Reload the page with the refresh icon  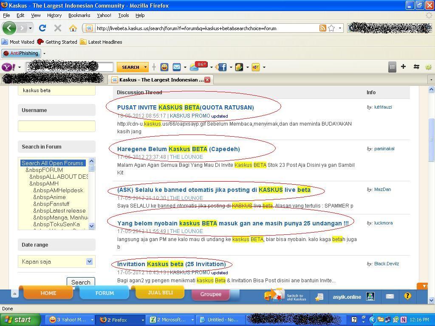[42, 28]
